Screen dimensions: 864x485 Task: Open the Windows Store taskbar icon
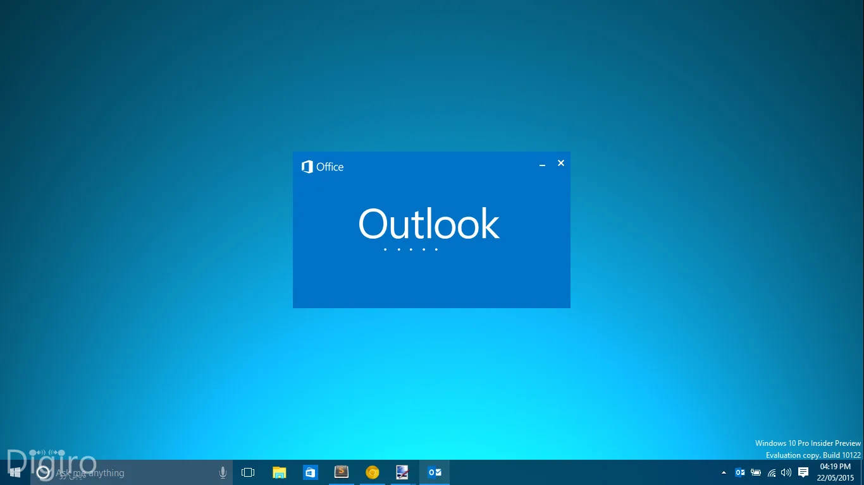(310, 472)
